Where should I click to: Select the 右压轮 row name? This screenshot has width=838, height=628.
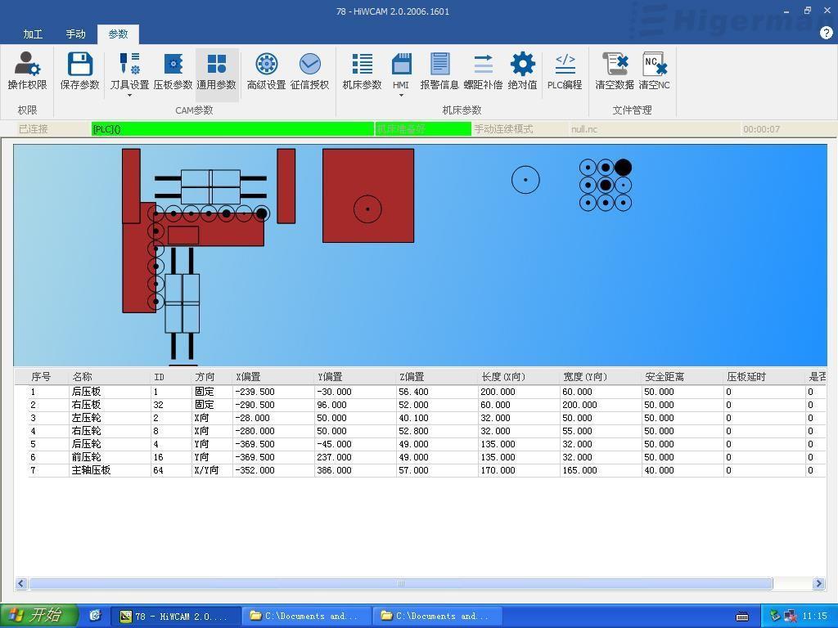pyautogui.click(x=86, y=431)
